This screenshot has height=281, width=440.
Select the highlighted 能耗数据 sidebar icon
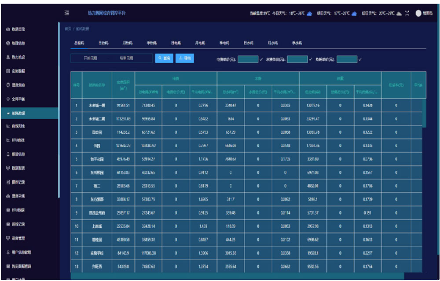tap(8, 113)
